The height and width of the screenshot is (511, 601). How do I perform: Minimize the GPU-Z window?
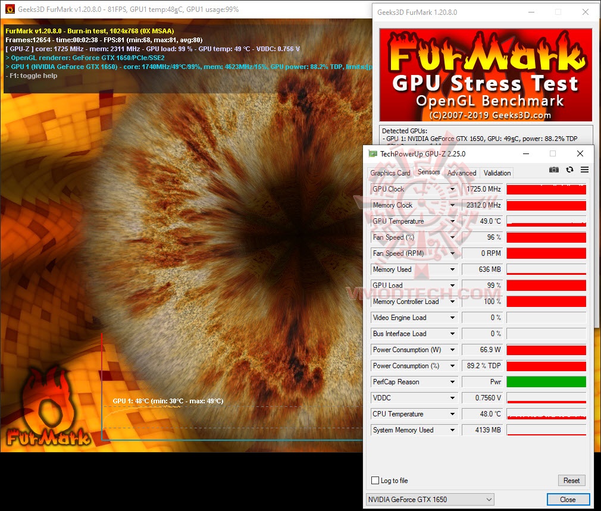526,153
